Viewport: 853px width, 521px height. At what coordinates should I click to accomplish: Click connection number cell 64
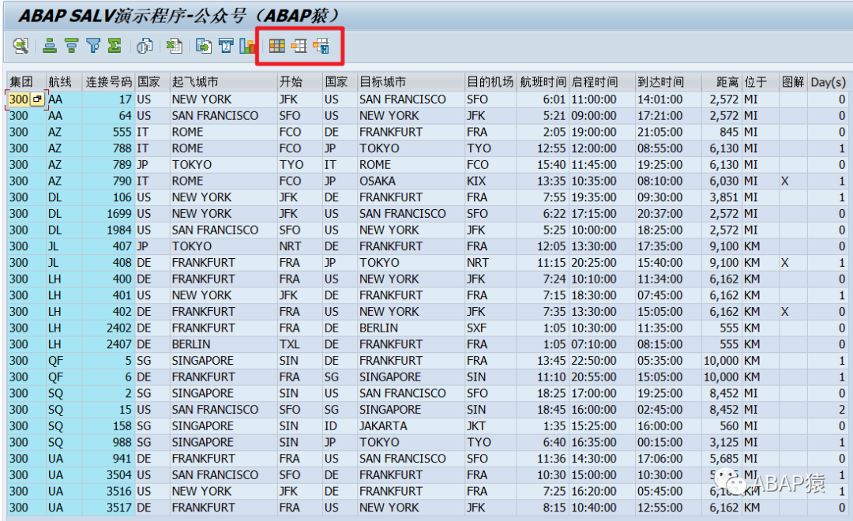tap(108, 116)
